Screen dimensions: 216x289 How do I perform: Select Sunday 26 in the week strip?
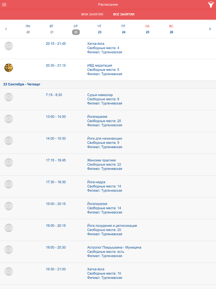click(171, 29)
